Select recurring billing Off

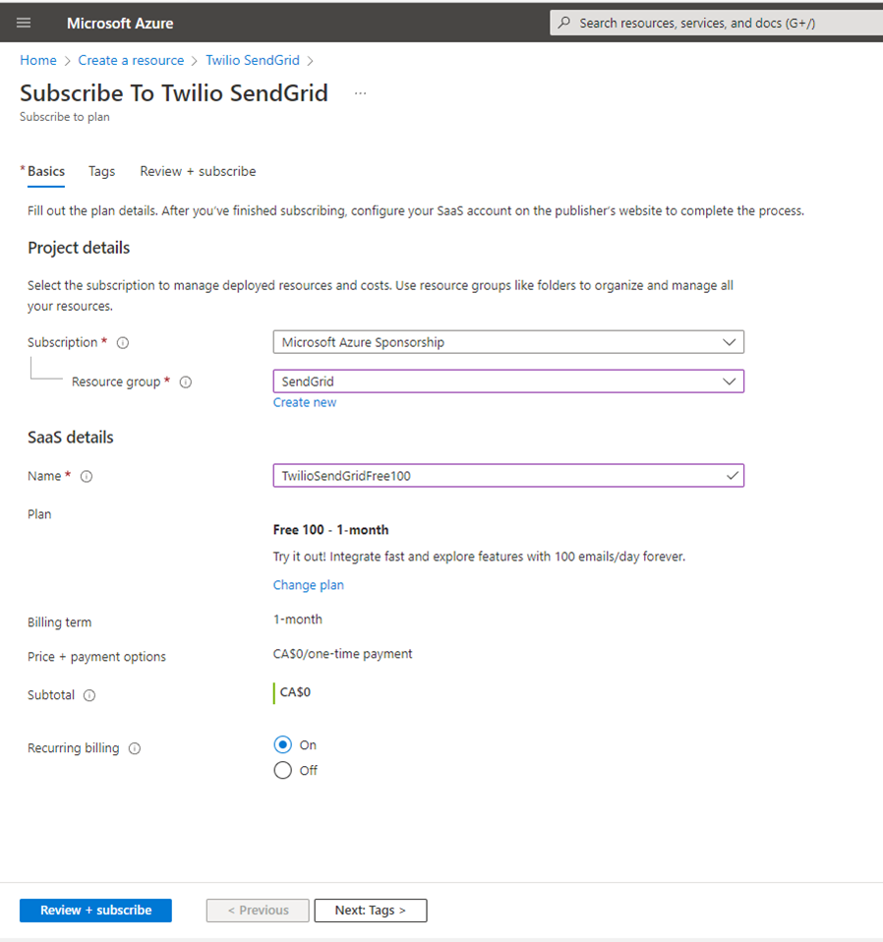pyautogui.click(x=283, y=770)
